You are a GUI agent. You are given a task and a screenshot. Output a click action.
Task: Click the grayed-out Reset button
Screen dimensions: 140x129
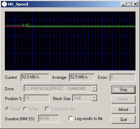coord(123,99)
